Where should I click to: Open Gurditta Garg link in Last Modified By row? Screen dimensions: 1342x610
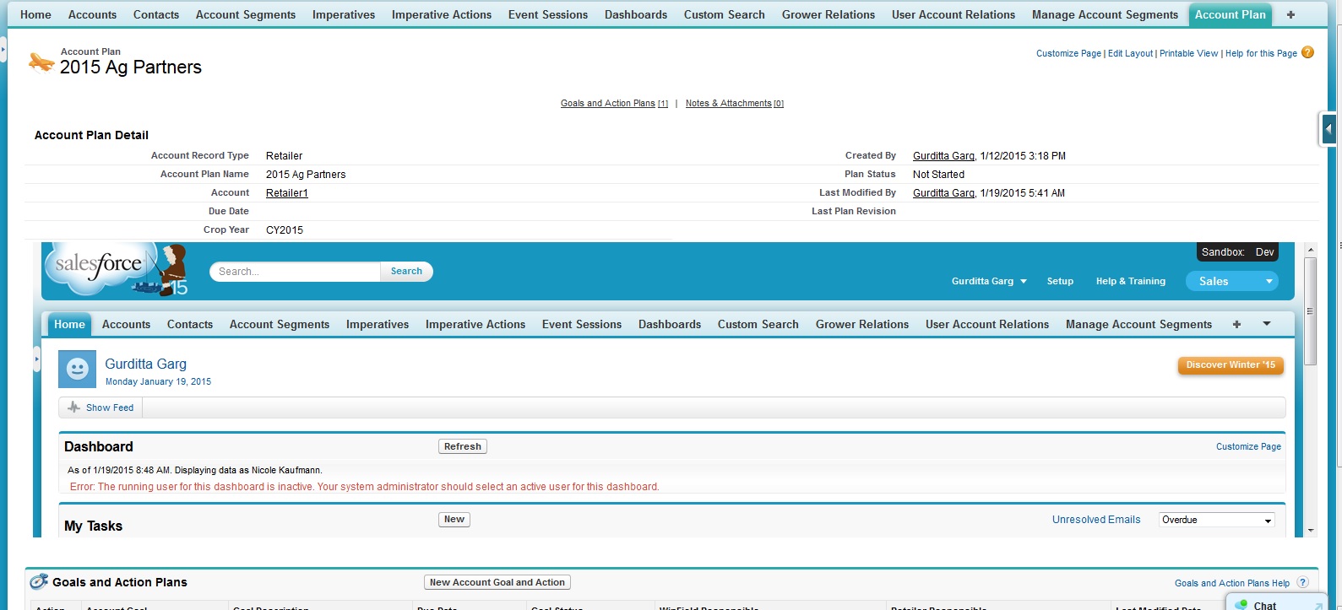tap(943, 193)
